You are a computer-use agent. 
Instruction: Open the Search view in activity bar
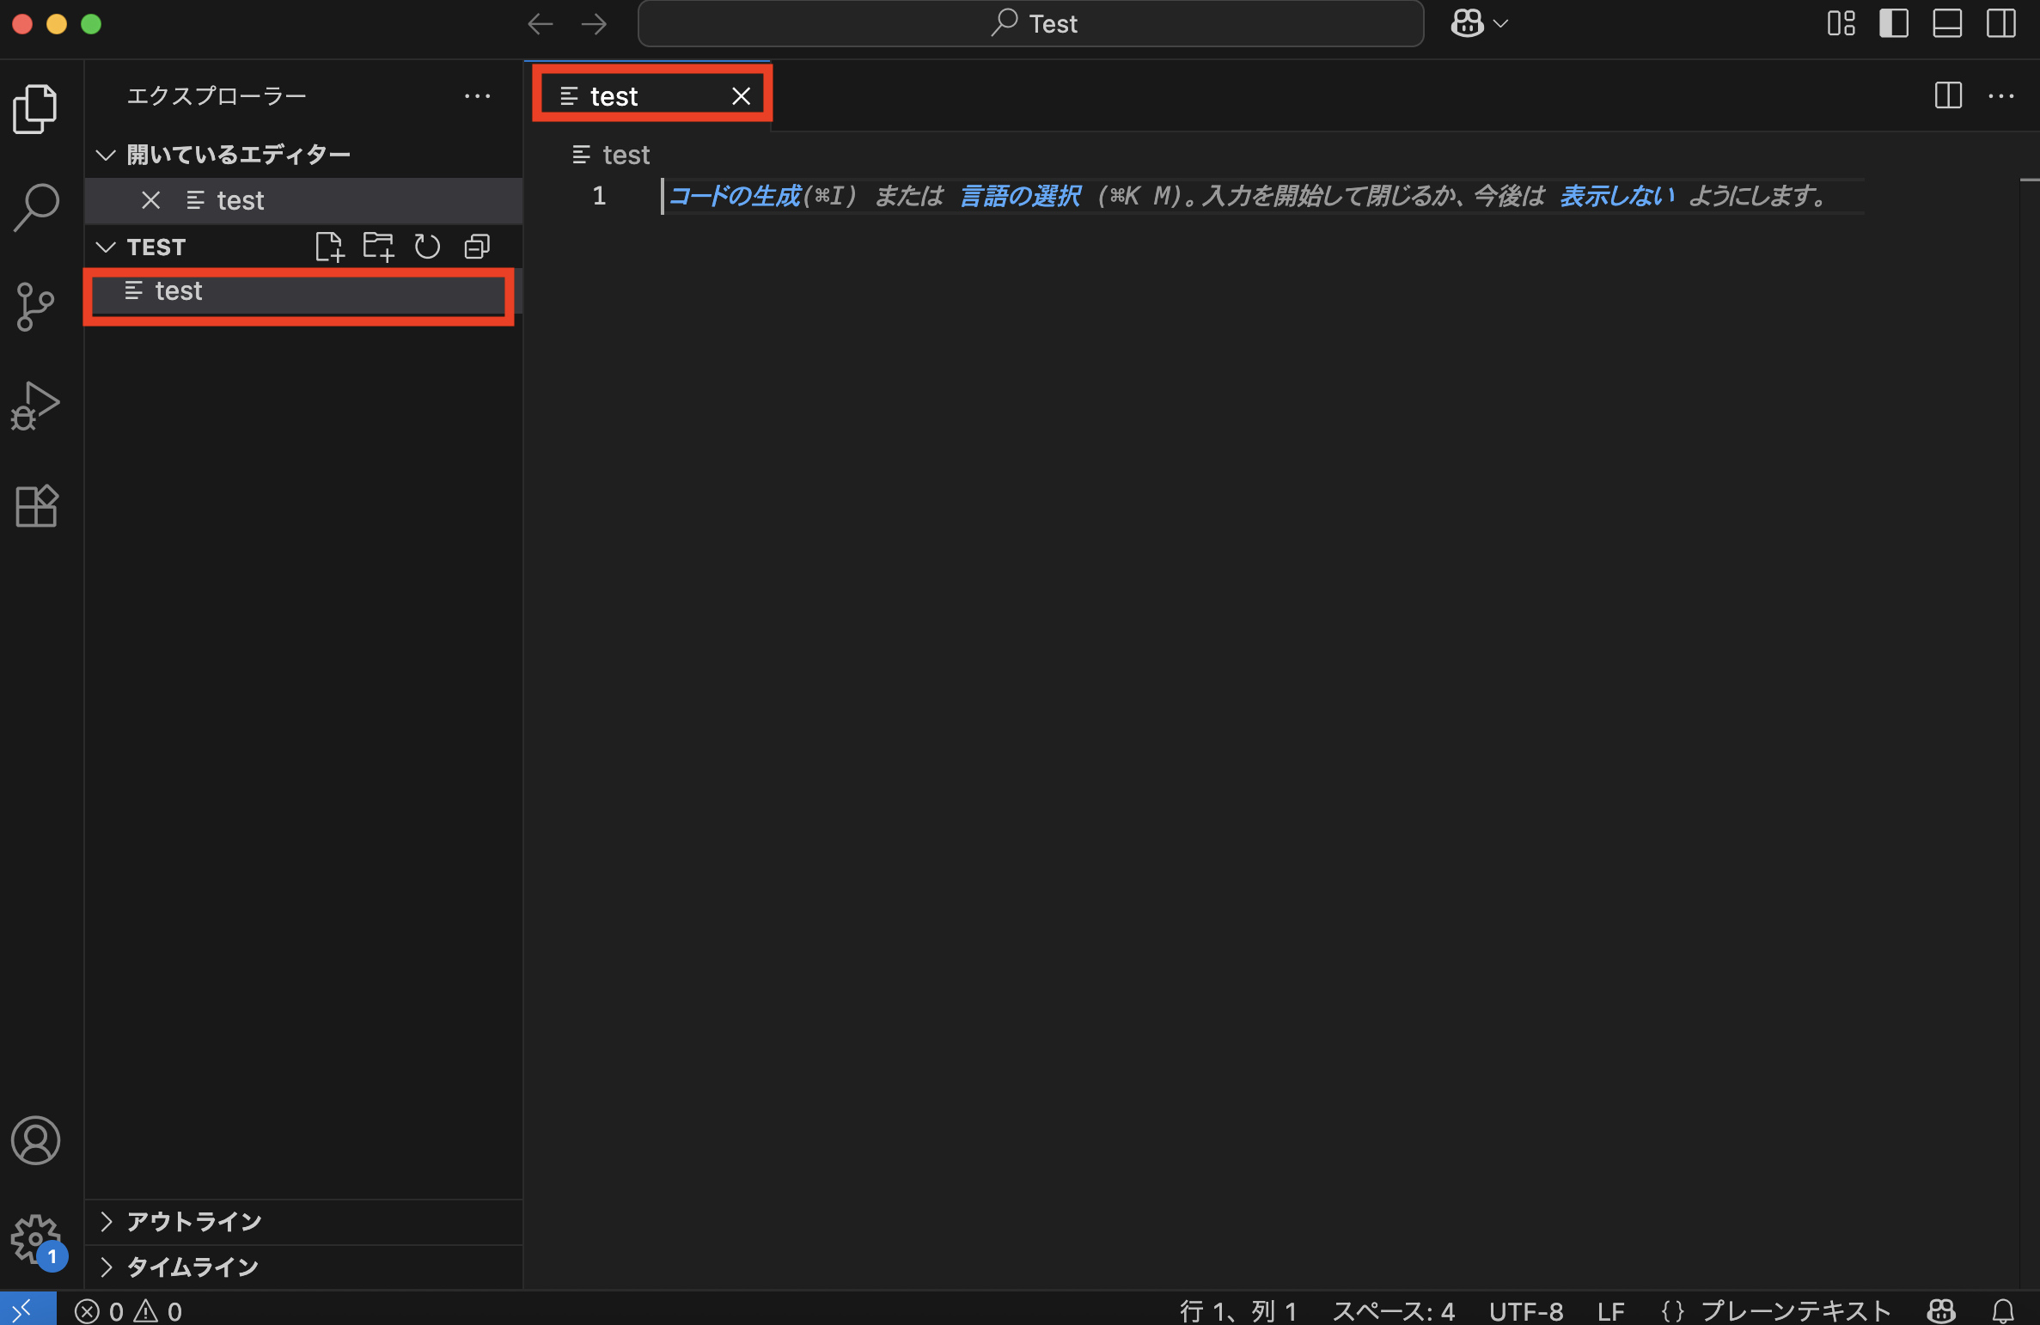pyautogui.click(x=36, y=207)
